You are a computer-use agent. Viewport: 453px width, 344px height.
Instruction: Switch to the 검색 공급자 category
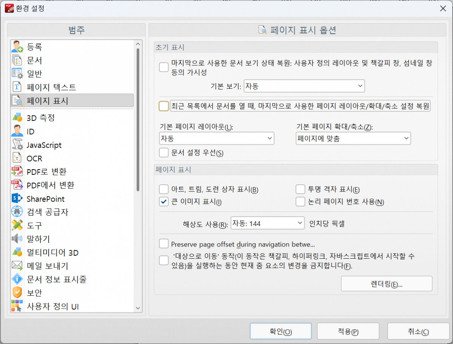coord(48,212)
